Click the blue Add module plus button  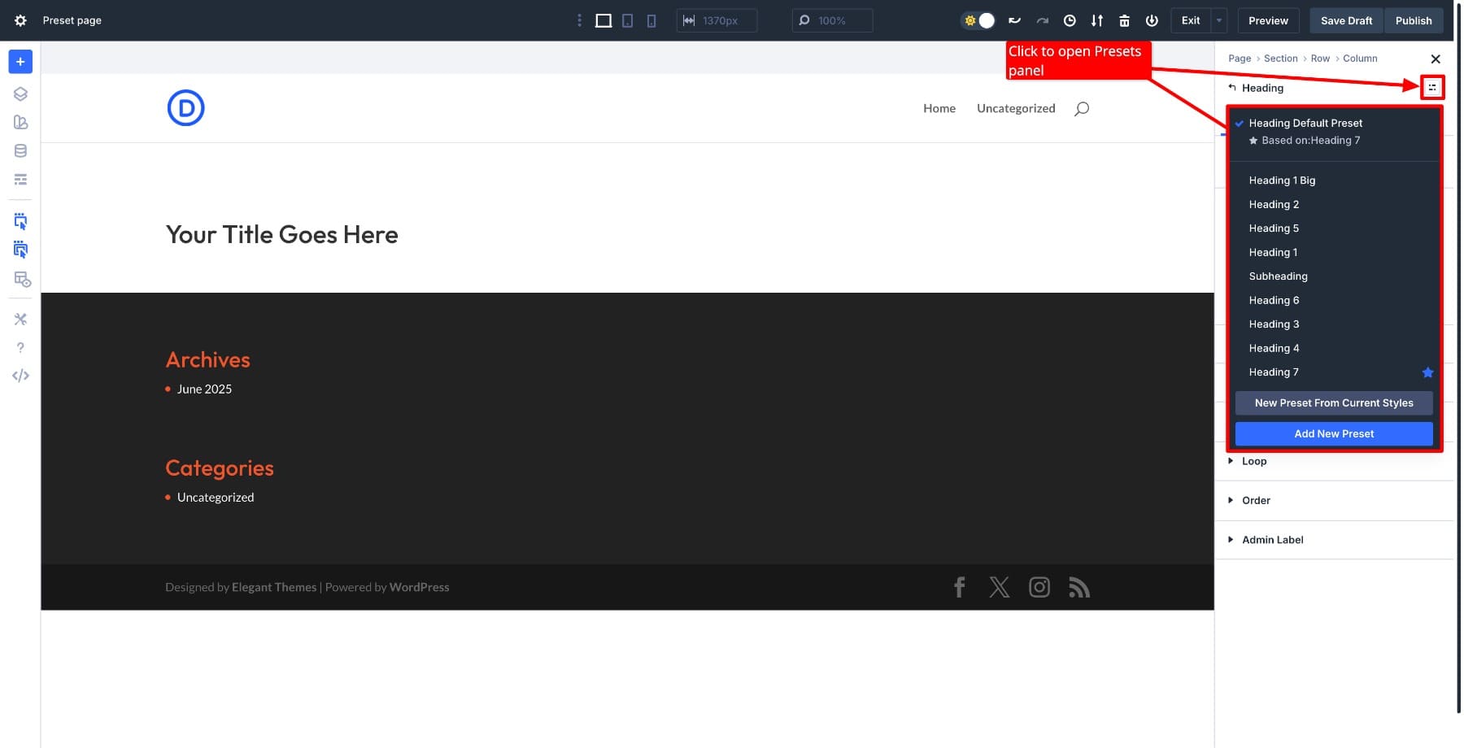pos(20,62)
